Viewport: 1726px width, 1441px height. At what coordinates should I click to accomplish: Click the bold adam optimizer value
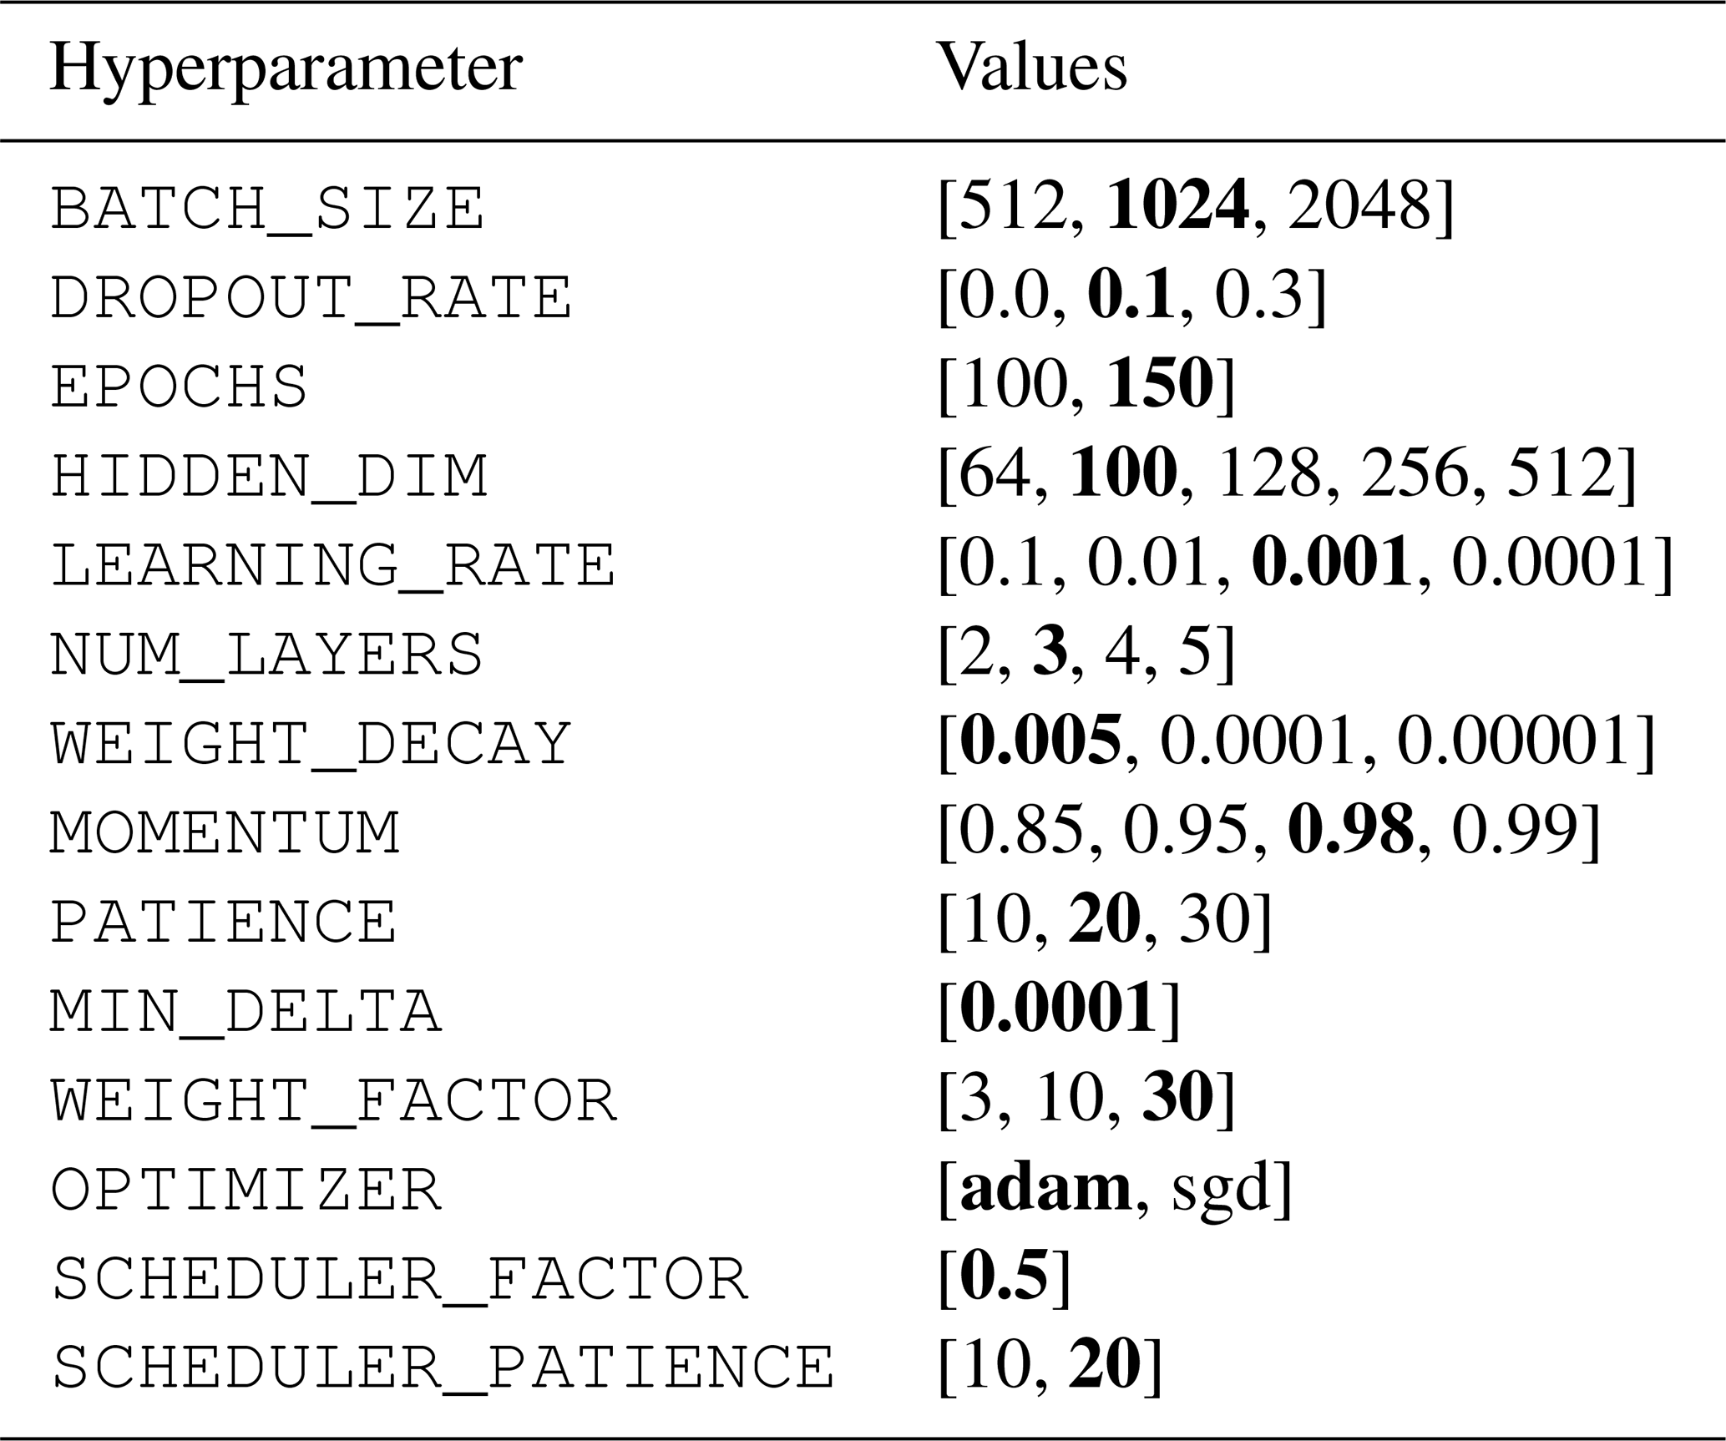point(1045,1188)
